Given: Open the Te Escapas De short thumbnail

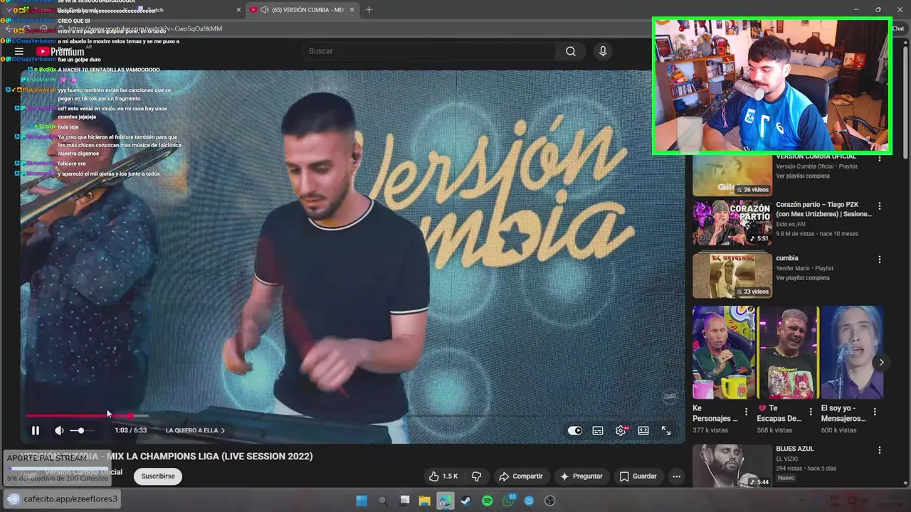Looking at the screenshot, I should coord(788,353).
